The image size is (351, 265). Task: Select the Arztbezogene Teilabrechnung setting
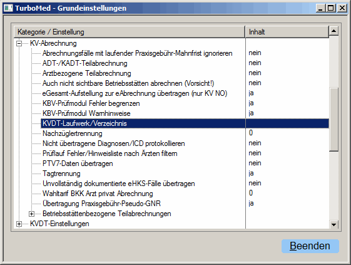[x=86, y=73]
